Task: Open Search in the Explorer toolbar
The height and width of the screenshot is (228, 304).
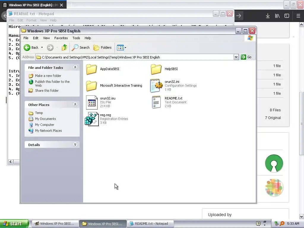Action: tap(81, 47)
